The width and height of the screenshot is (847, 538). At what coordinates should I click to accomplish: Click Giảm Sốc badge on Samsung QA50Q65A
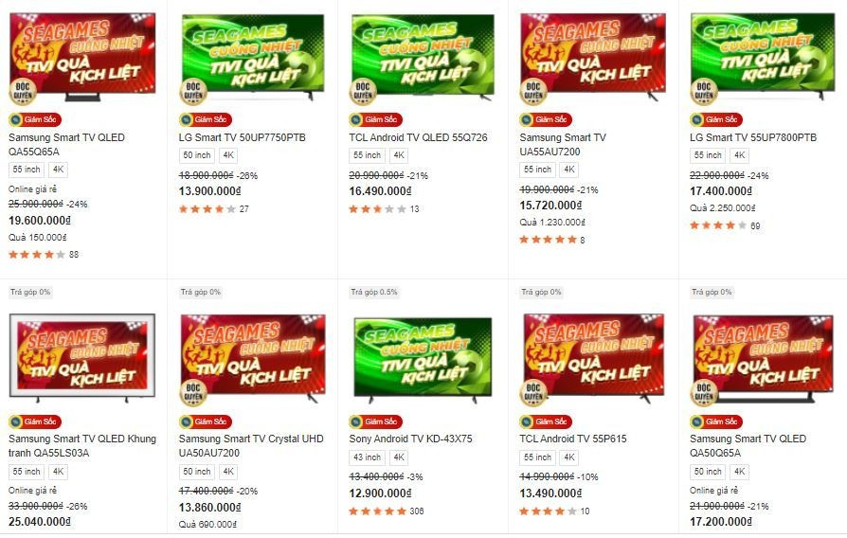coord(716,421)
